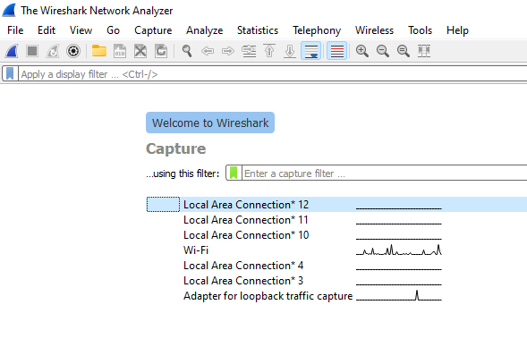
Task: Toggle auto scroll during live capture
Action: coord(310,51)
